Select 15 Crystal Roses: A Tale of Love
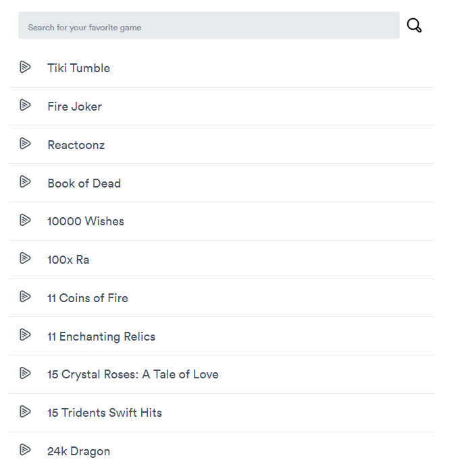Screen dimensions: 464x464 coord(133,374)
